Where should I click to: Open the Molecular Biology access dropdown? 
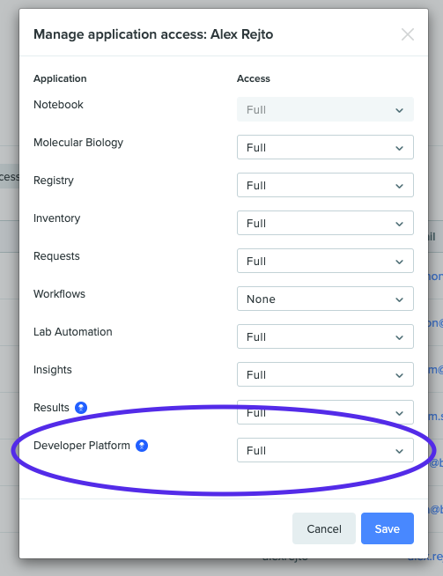pyautogui.click(x=325, y=147)
